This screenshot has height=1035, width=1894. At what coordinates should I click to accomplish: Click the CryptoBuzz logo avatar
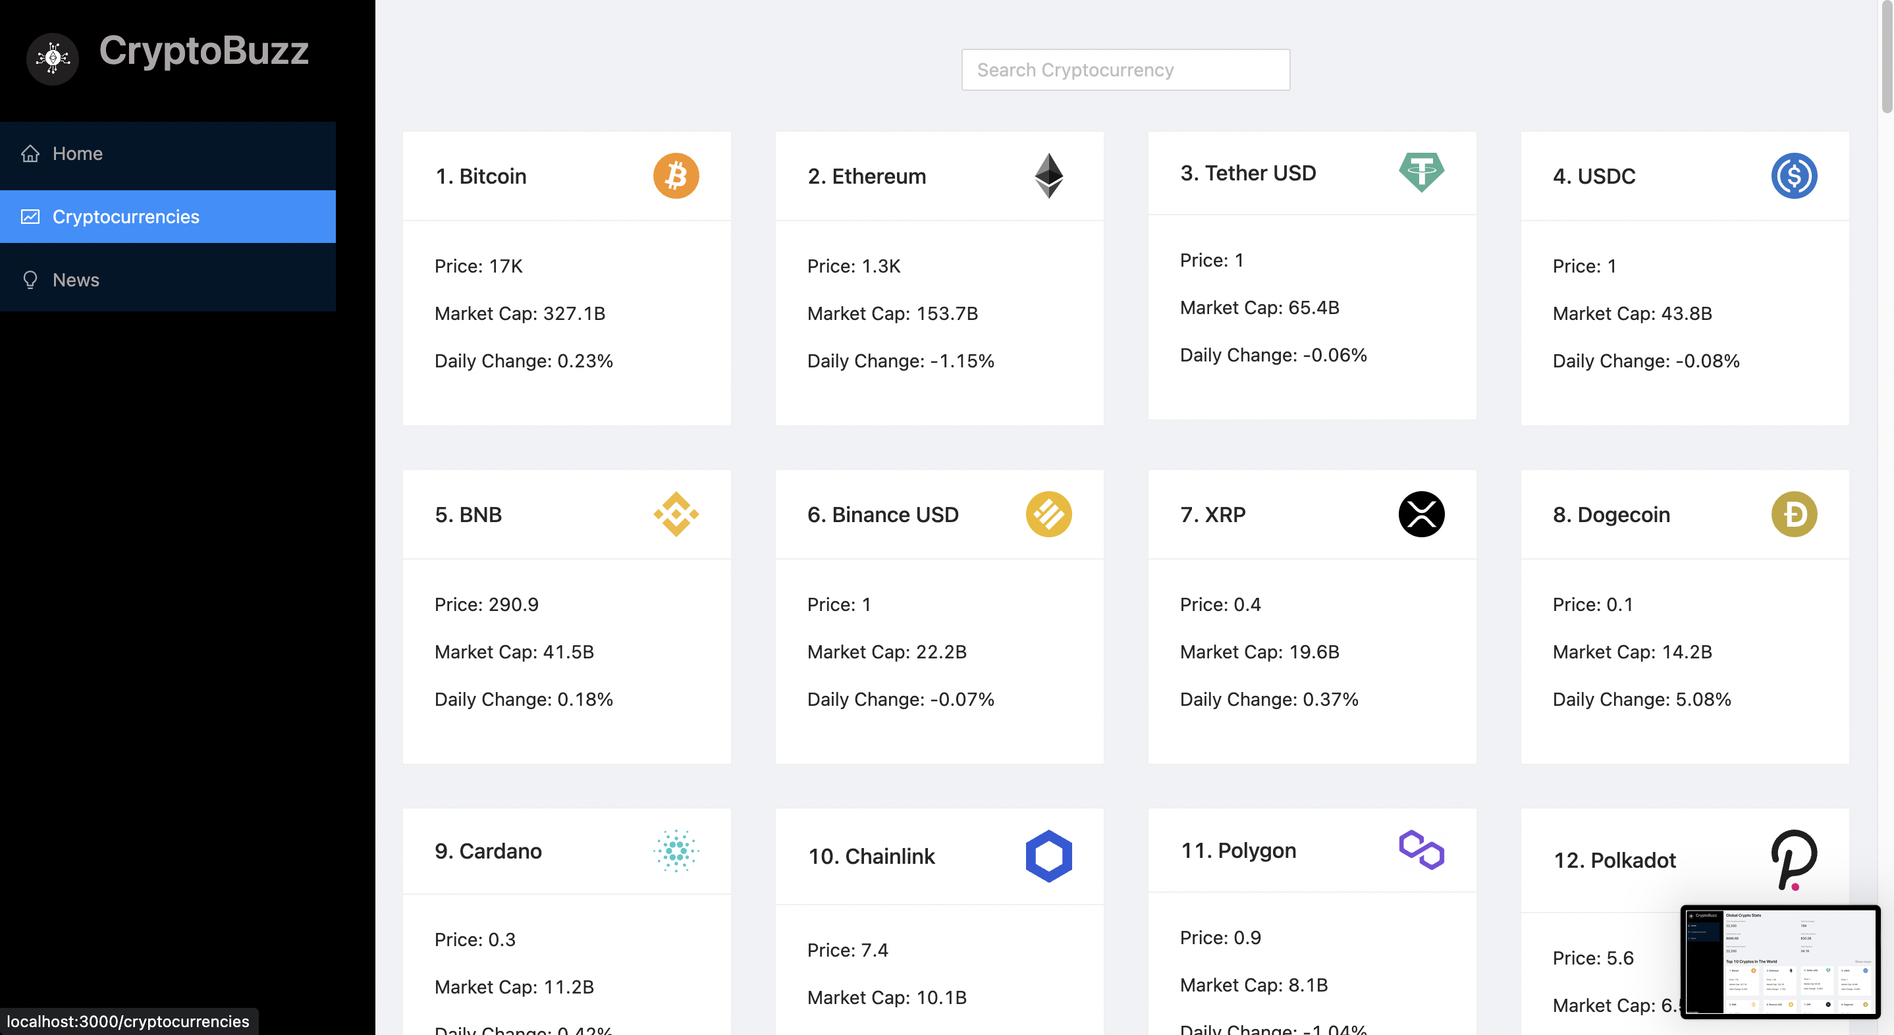pyautogui.click(x=53, y=58)
